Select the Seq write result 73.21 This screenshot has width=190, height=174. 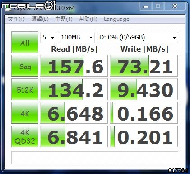click(144, 66)
